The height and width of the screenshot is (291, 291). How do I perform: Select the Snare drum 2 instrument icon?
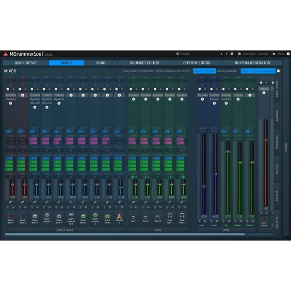(x=83, y=216)
